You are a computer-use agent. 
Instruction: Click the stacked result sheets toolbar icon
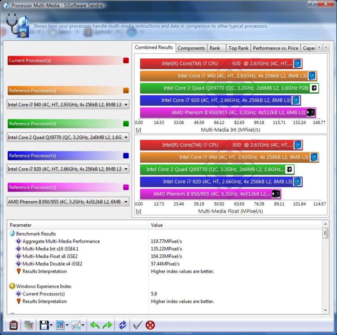(x=29, y=325)
